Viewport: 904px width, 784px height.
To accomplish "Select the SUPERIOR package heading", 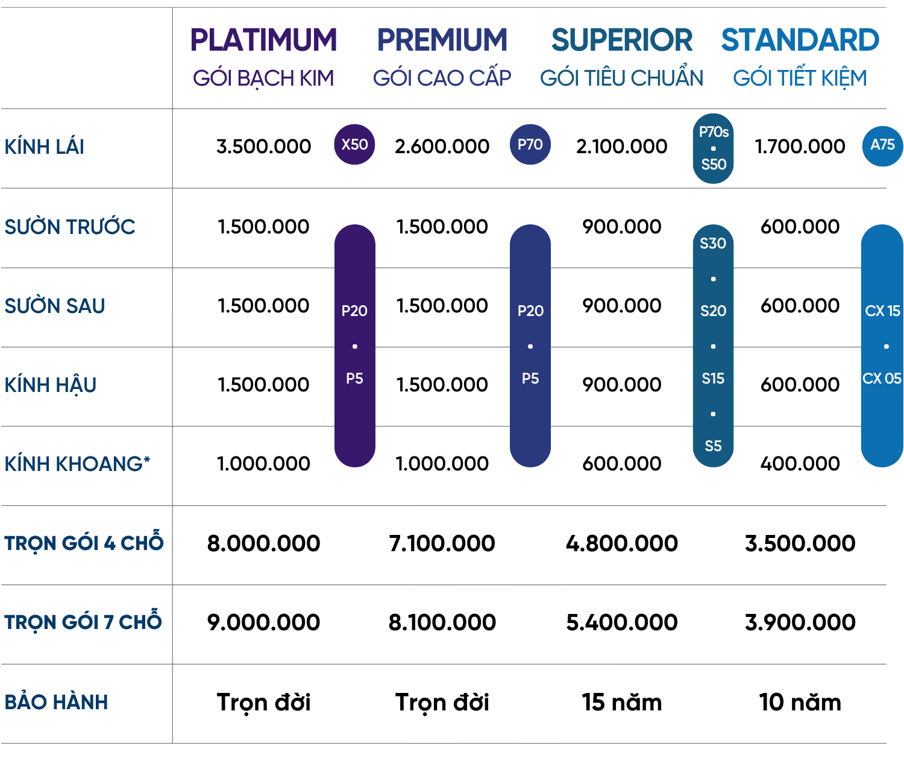I will pos(621,40).
